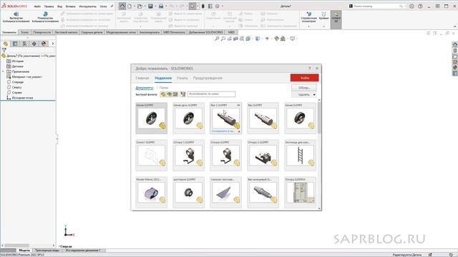Click the command search field in the title bar
This screenshot has height=257, width=458.
(377, 6)
